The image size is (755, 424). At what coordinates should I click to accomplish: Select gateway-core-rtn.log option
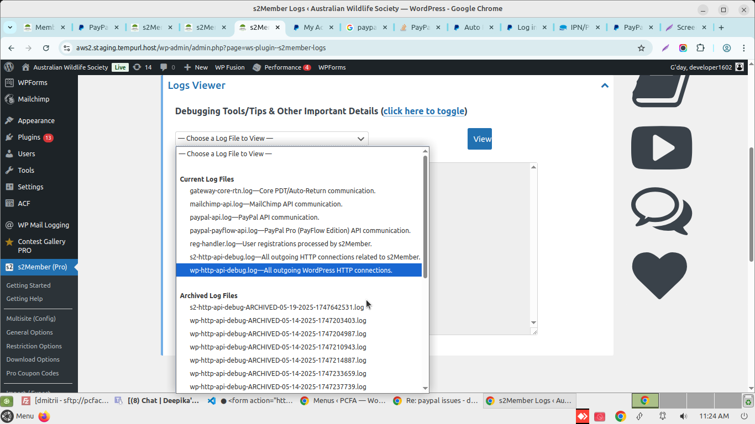[299, 190]
